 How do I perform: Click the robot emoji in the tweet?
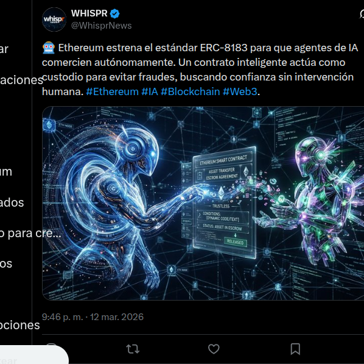point(49,48)
